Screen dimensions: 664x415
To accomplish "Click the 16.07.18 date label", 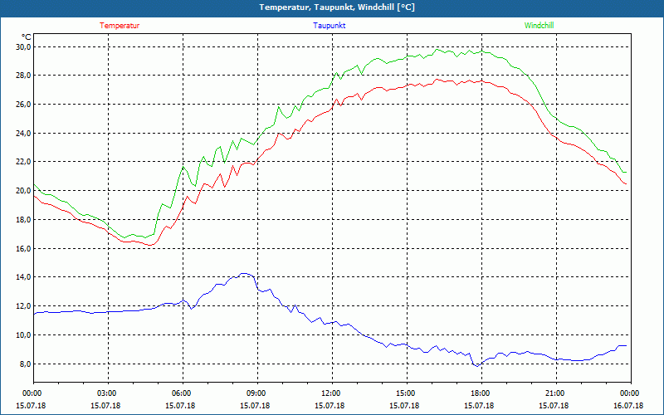I will click(628, 405).
